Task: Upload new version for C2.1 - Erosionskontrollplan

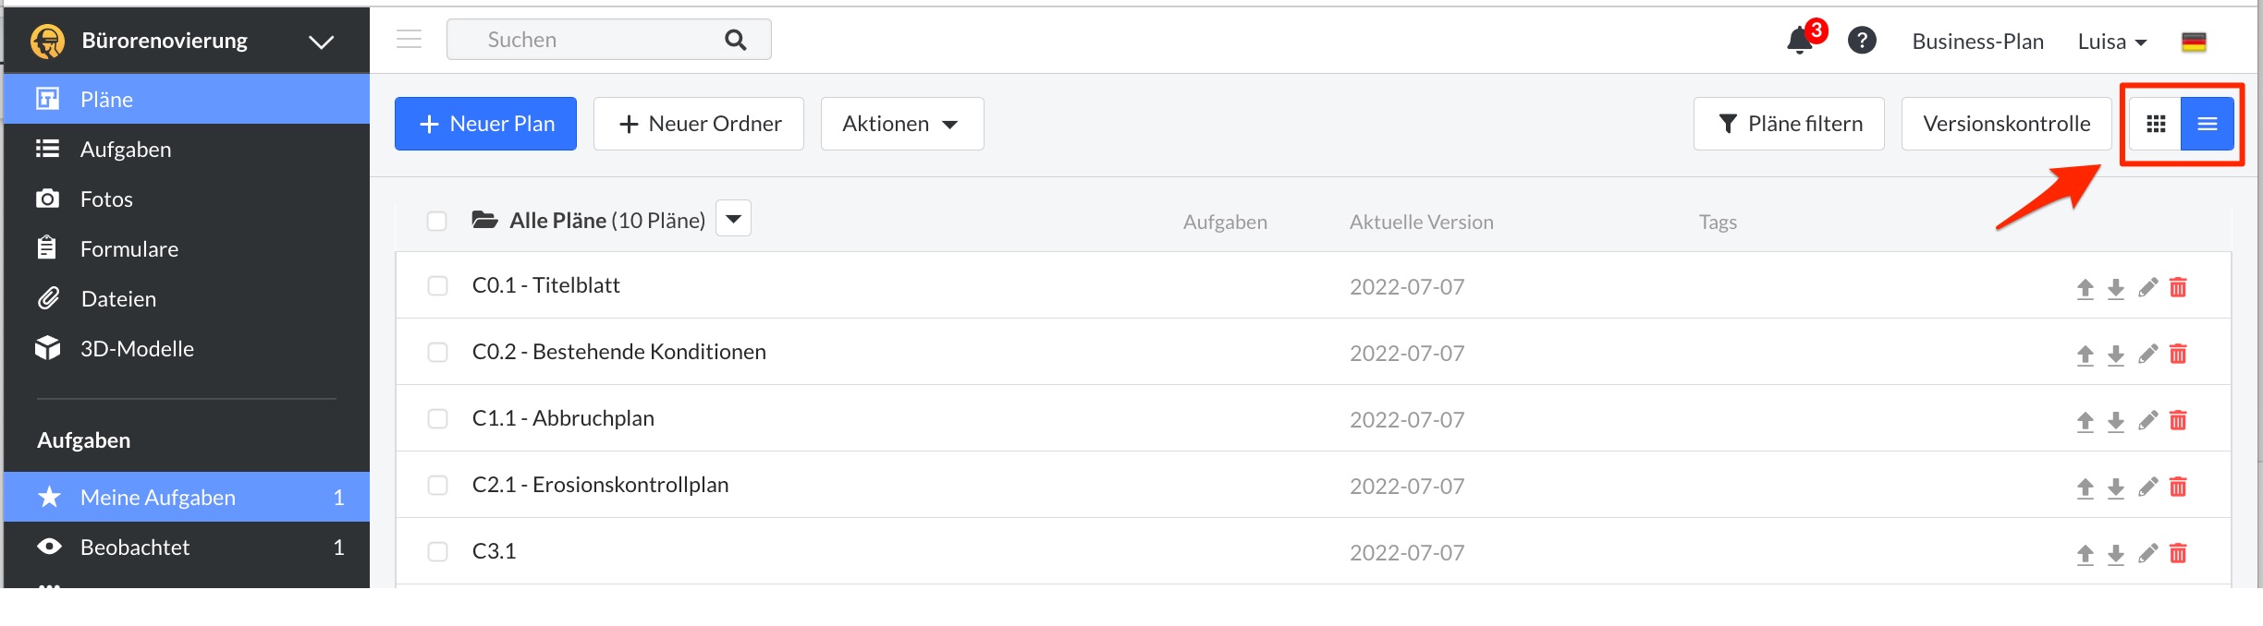Action: pos(2085,488)
